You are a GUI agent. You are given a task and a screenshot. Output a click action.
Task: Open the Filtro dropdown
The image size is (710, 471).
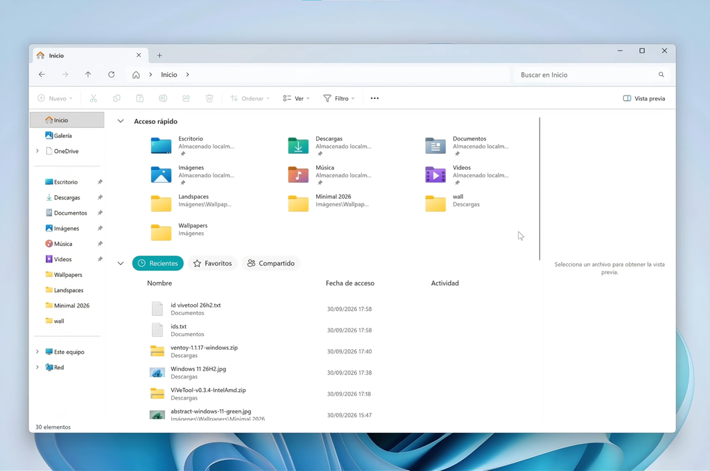pos(339,98)
